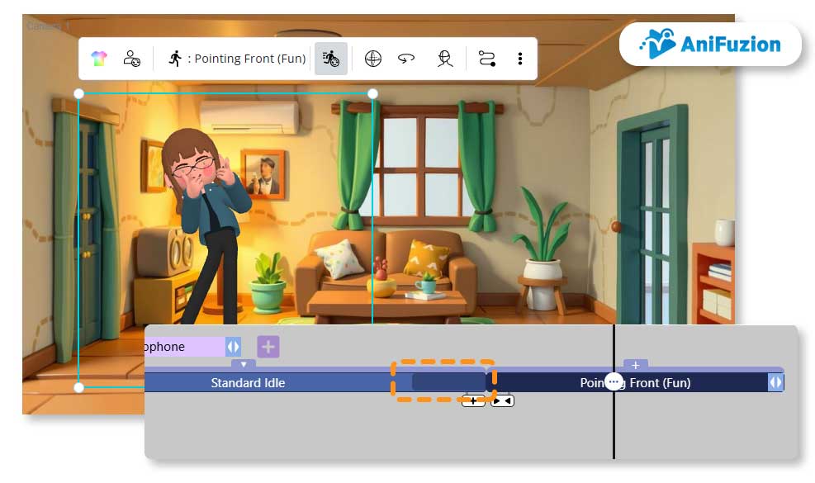Open the globe orientation tool
The image size is (815, 483).
pos(373,59)
